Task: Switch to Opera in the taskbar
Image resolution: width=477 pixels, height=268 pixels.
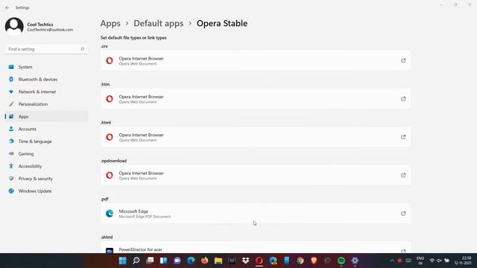Action: [259, 261]
